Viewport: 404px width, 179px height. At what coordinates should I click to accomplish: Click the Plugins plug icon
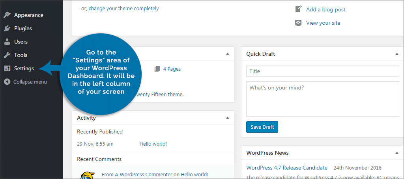(7, 29)
